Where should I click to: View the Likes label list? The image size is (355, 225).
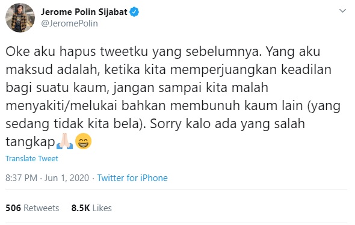102,208
